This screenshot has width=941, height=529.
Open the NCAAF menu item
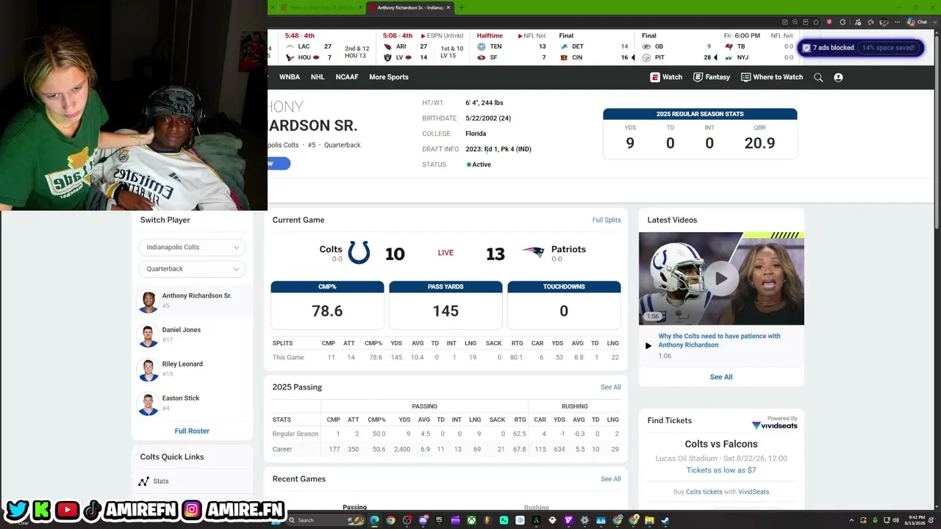pos(347,77)
